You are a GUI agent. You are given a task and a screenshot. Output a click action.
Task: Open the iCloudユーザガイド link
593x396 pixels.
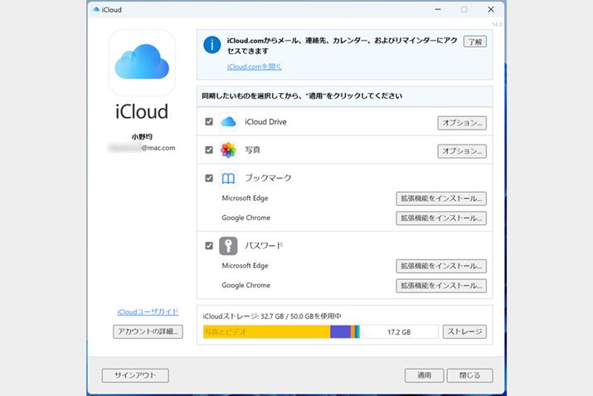click(148, 312)
